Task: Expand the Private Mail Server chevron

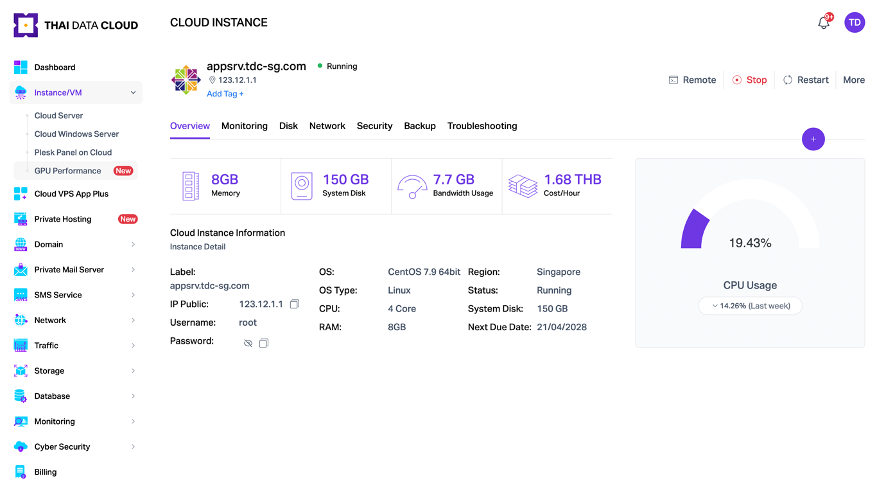Action: [133, 270]
